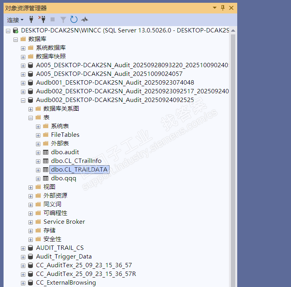Image resolution: width=291 pixels, height=287 pixels.
Task: Expand the dbo.CL_TRAILDATA table columns
Action: pyautogui.click(x=38, y=170)
